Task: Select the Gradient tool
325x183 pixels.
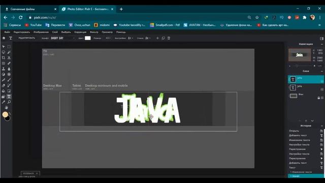Action: (x=9, y=91)
